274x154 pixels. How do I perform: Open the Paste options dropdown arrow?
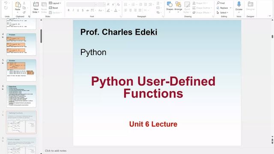18,12
